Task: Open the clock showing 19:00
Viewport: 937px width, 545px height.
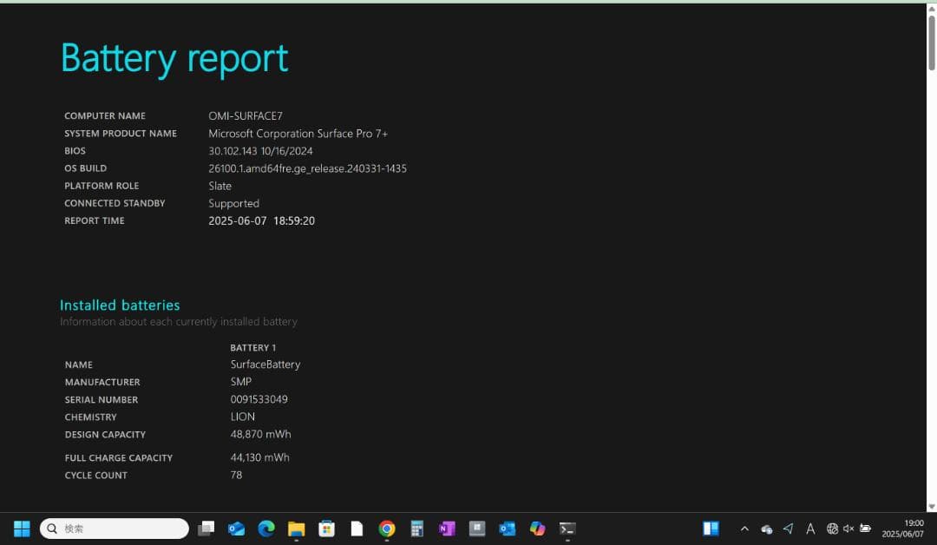Action: [x=902, y=529]
